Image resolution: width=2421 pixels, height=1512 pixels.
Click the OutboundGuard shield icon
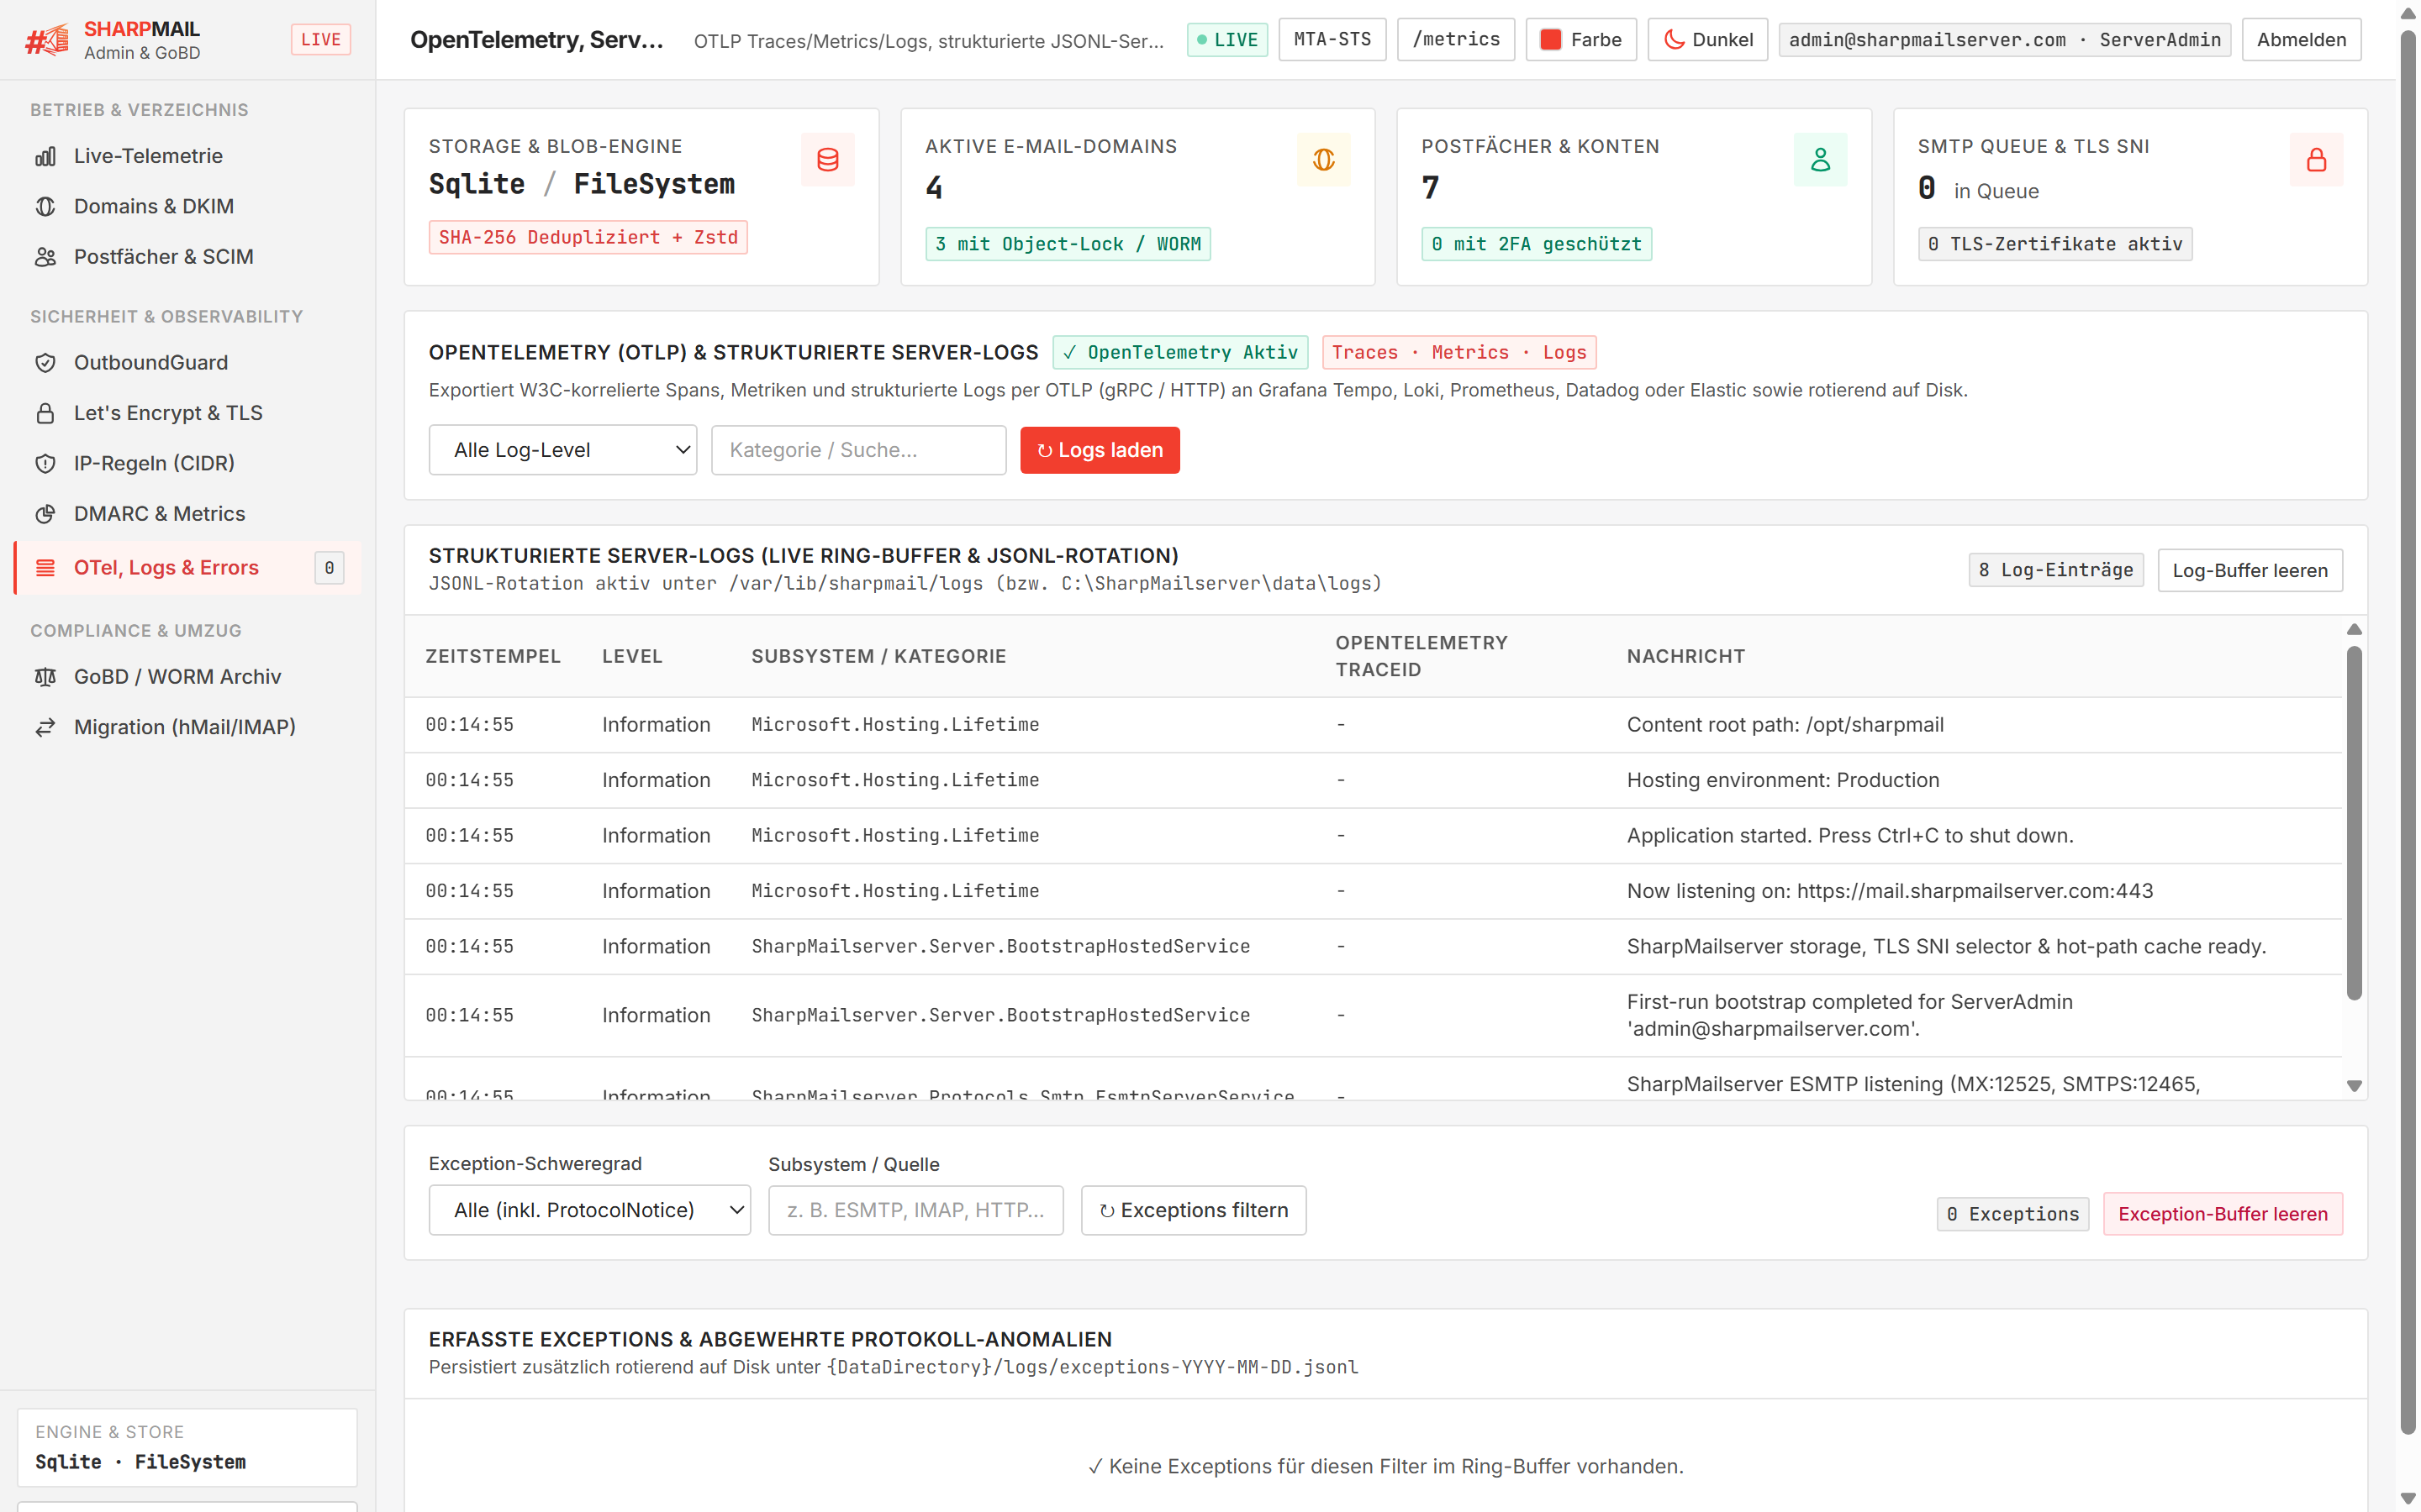point(45,363)
